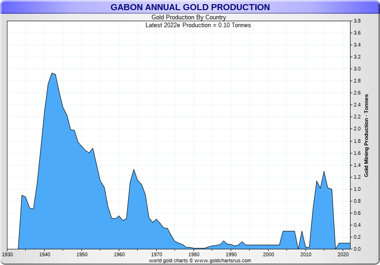Viewport: 380px width, 265px height.
Task: Click the www.goldchartsrus.com footer credit
Action: pyautogui.click(x=199, y=260)
